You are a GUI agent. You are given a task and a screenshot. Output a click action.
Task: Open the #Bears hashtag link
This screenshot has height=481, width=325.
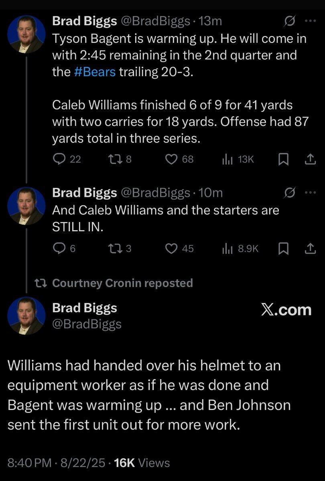pyautogui.click(x=95, y=72)
